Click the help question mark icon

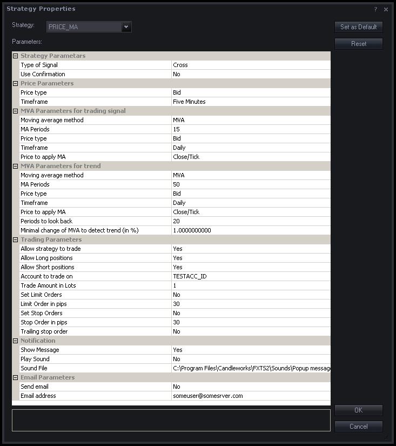tap(375, 9)
